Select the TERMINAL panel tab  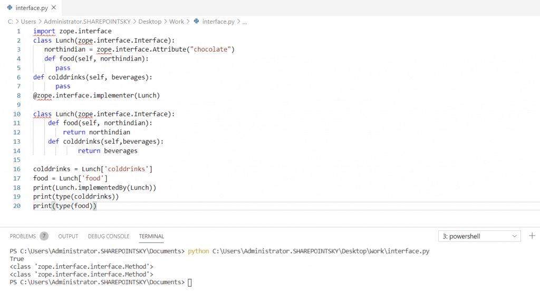151,236
